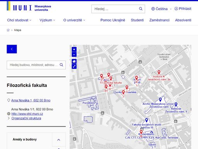Open the Organizační struktura link
Screen dimensions: 198x149
pos(26,118)
